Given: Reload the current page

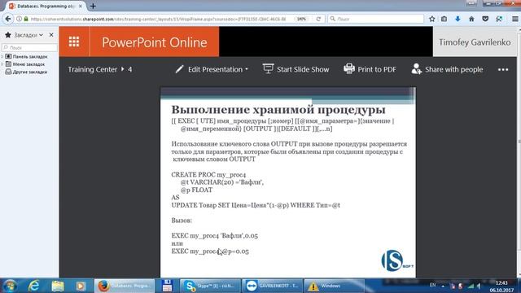Looking at the screenshot, I should [318, 19].
